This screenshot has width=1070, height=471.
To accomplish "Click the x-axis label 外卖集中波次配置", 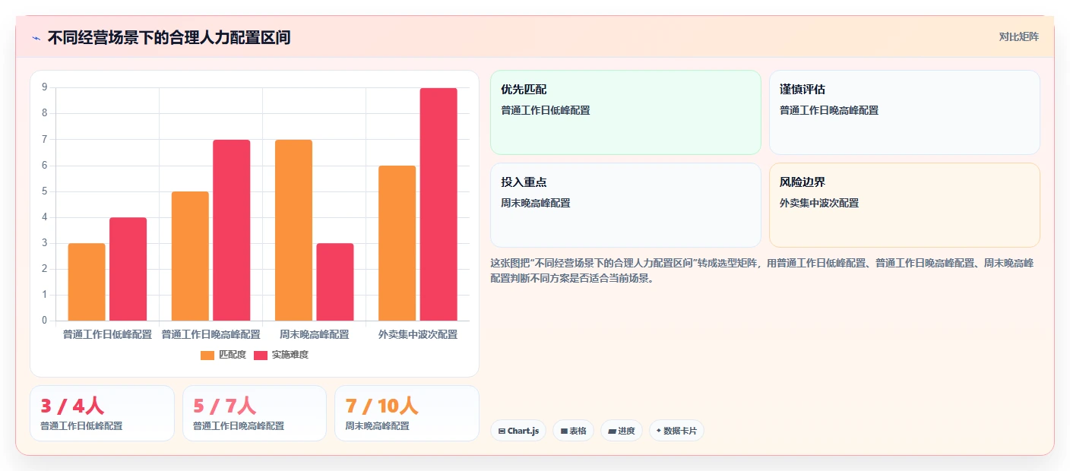I will click(x=418, y=334).
